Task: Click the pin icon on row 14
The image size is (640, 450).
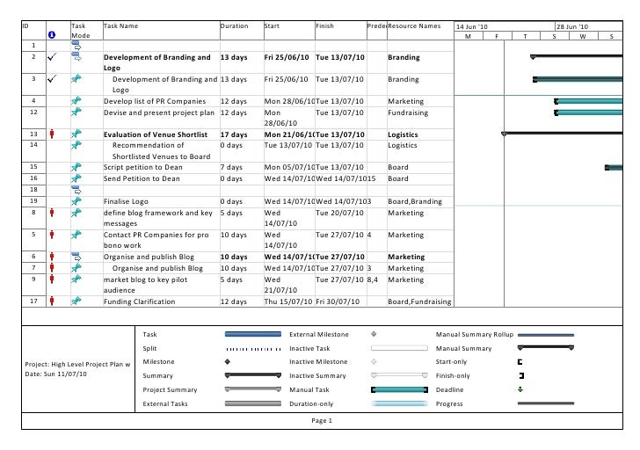Action: (x=76, y=145)
